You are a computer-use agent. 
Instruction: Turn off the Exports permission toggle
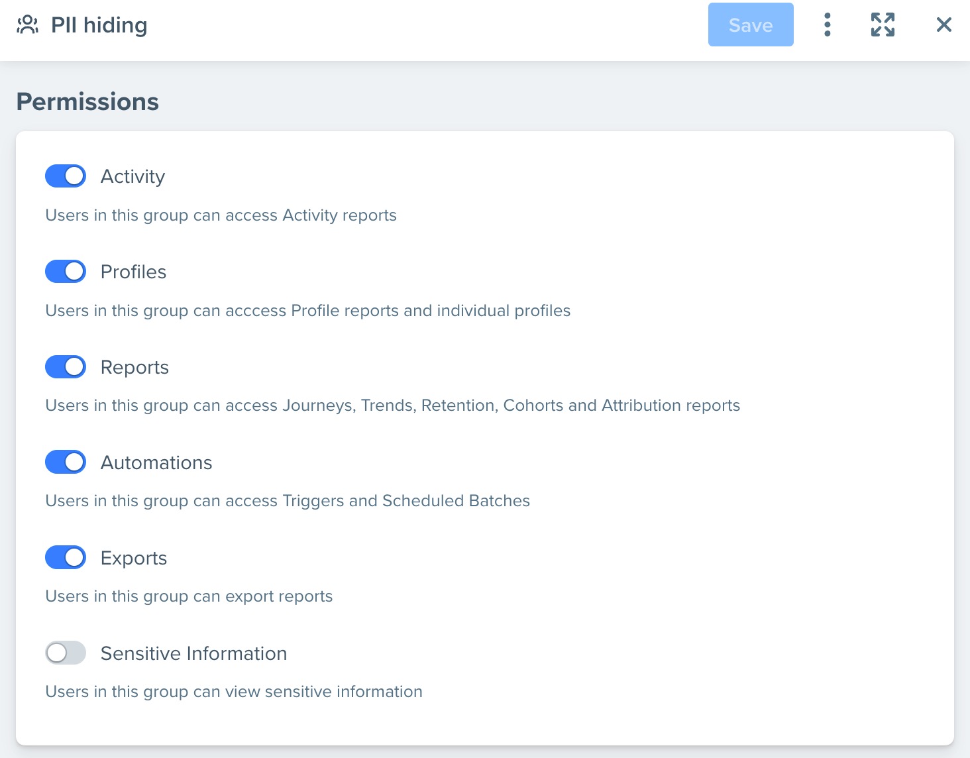coord(66,558)
